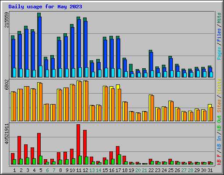
Task: Click the 'Sites' legend label
Action: 219,106
